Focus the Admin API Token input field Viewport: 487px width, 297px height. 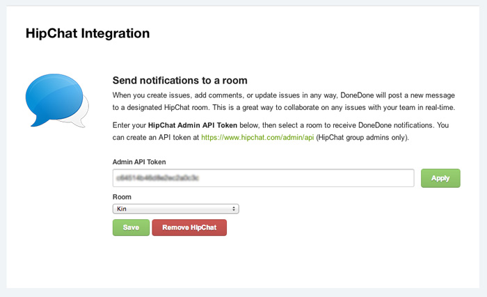264,178
